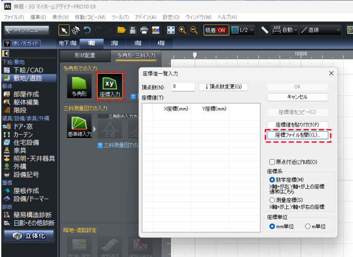Switch to the 2階 floor tab
The height and width of the screenshot is (257, 353).
pyautogui.click(x=114, y=43)
